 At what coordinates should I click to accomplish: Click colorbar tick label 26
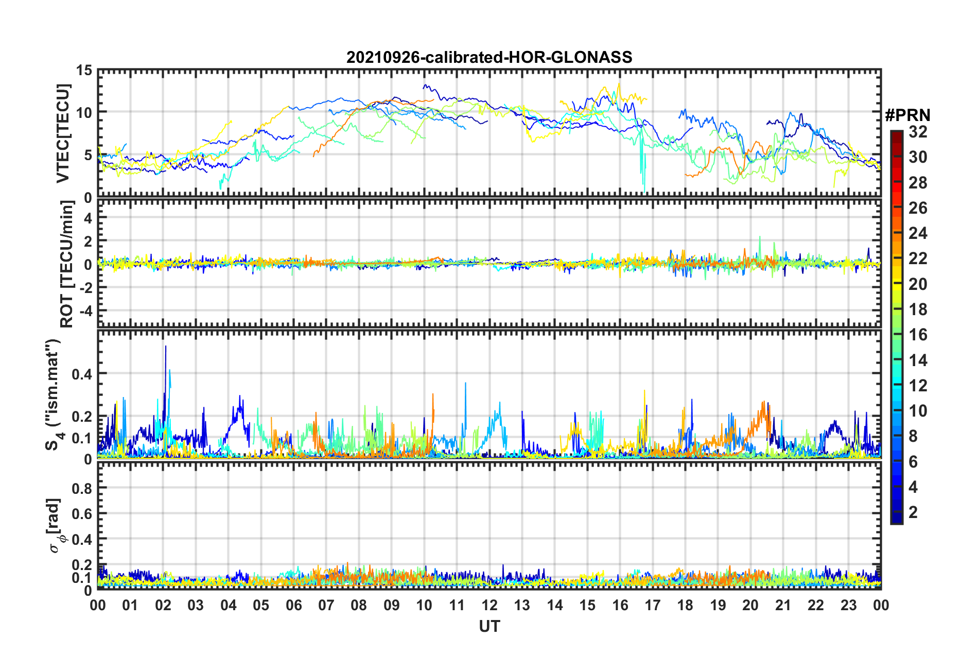pos(918,208)
